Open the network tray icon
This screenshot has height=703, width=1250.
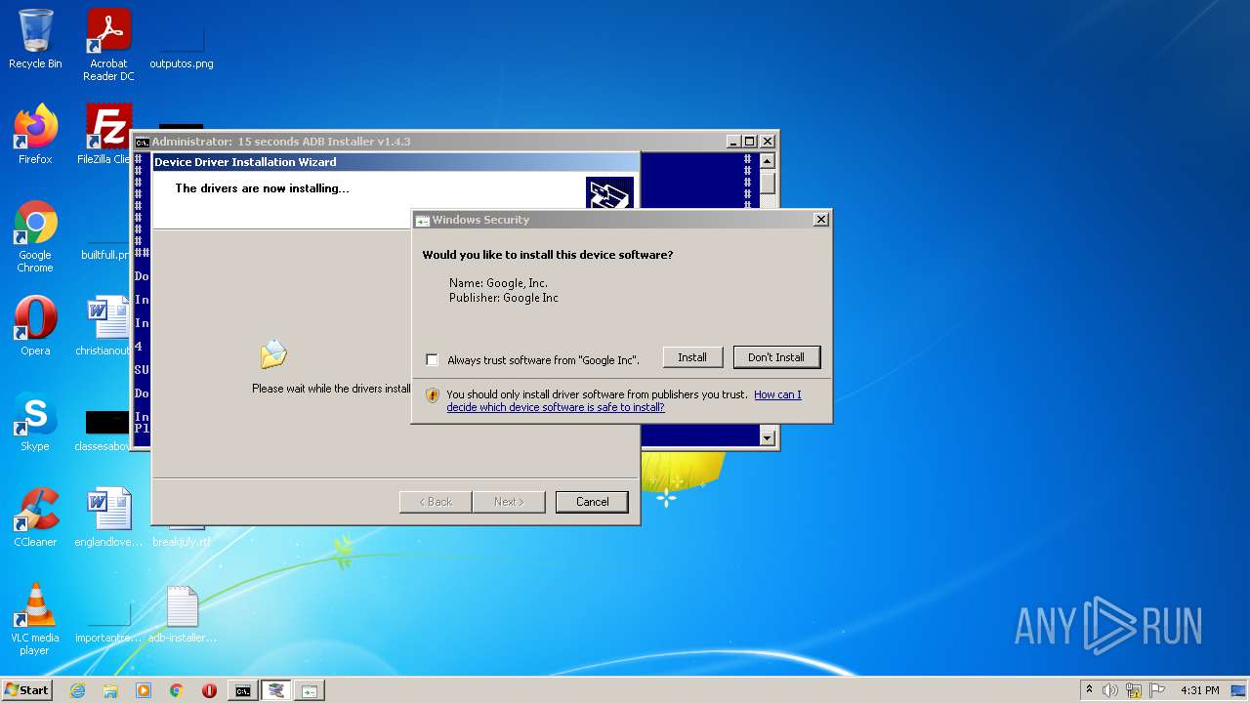(1134, 690)
